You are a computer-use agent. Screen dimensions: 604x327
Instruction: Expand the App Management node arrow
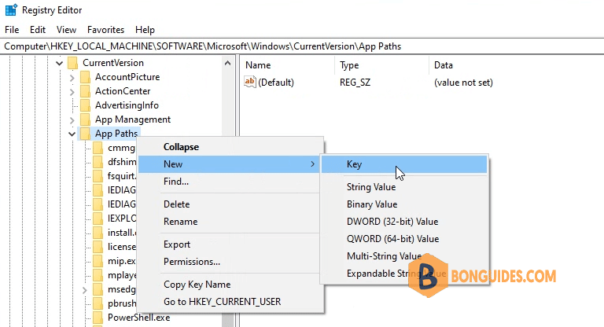click(x=72, y=119)
